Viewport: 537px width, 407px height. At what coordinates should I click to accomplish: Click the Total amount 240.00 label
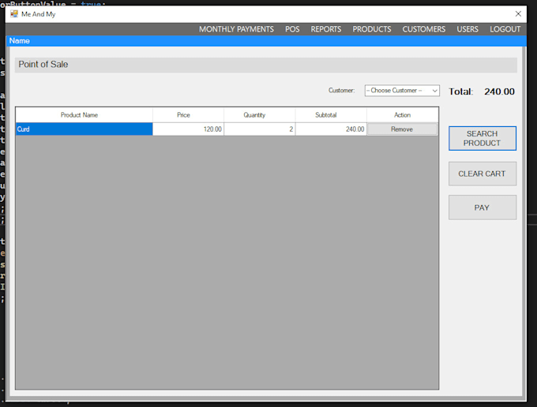499,91
